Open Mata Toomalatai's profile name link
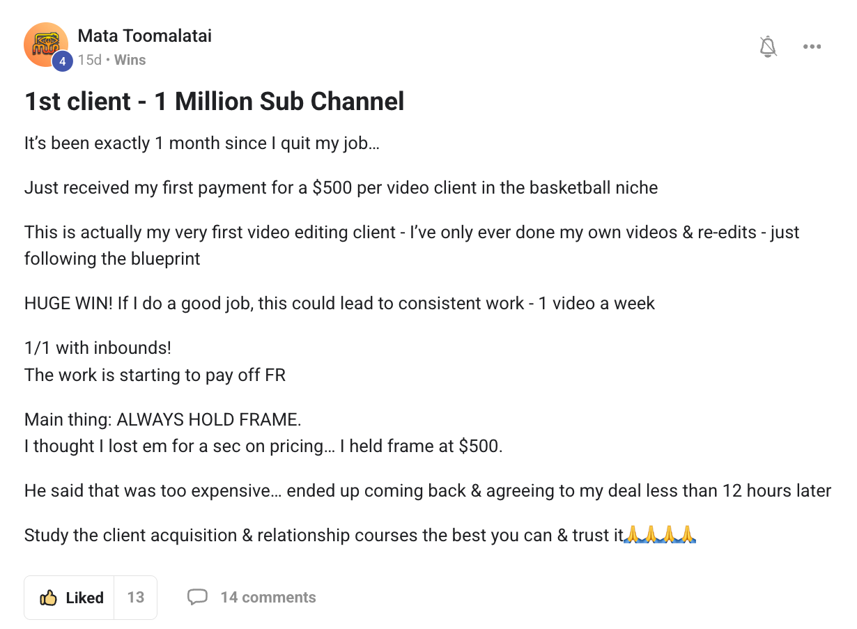Screen dimensions: 857x629 click(144, 36)
